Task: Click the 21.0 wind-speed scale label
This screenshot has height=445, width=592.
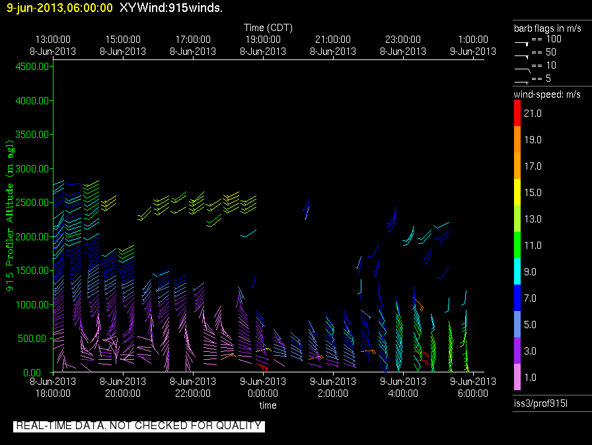Action: tap(533, 113)
